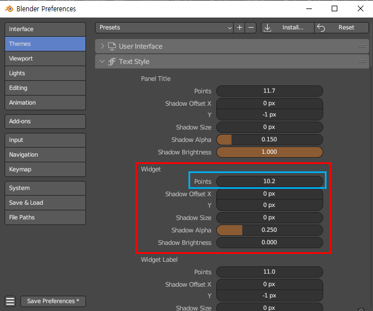Open the Animation tab
The width and height of the screenshot is (373, 311).
45,103
